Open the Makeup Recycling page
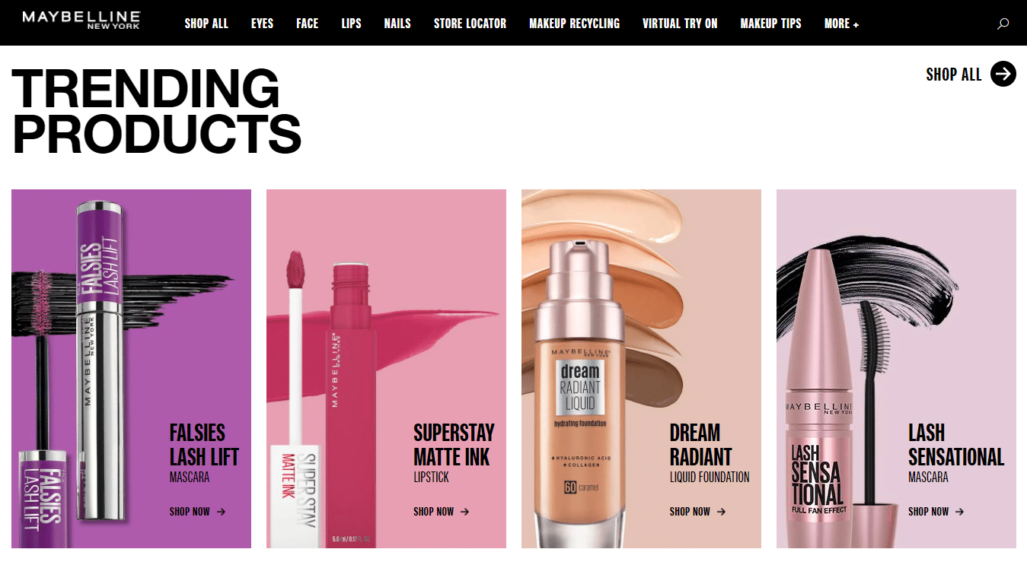The height and width of the screenshot is (584, 1027). point(575,24)
